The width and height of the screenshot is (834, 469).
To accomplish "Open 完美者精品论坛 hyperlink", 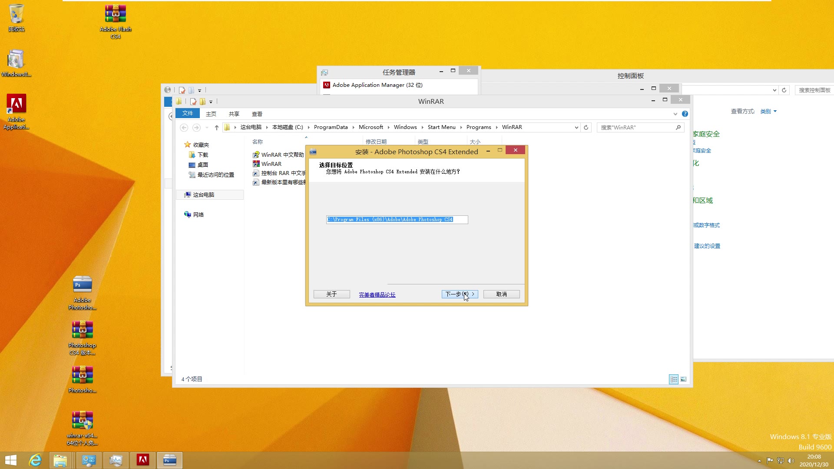I will pos(376,294).
